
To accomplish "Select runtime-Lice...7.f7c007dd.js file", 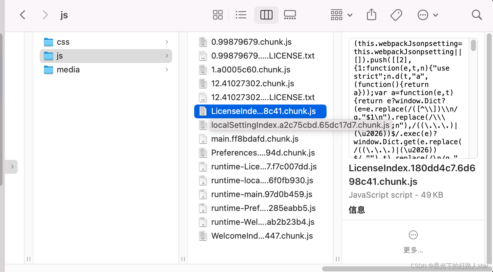I will [x=260, y=167].
